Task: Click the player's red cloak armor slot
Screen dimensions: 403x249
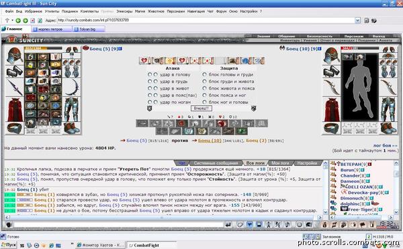Action: tap(15, 110)
